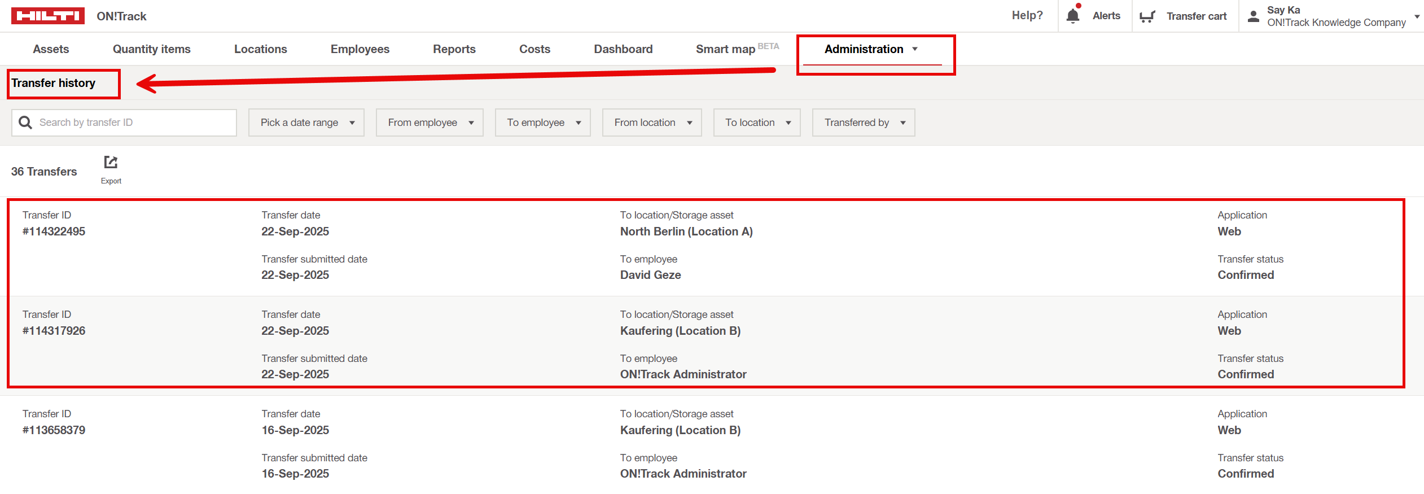Click the 16-Sep-2025 transfer date
1424x494 pixels.
[x=295, y=430]
